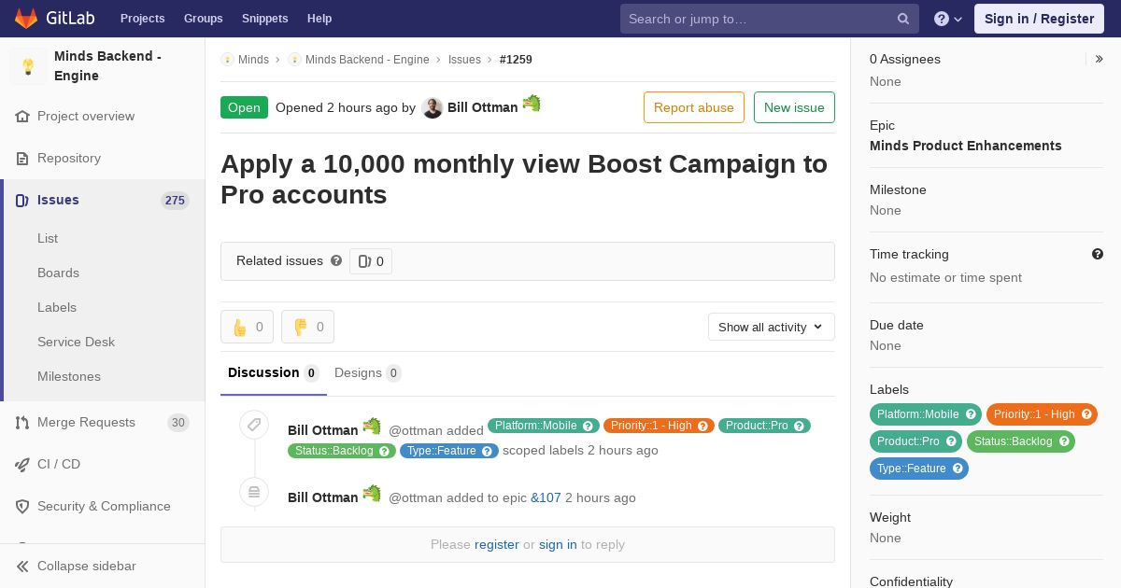
Task: Click help icon on sidebar Priority::1 - High label
Action: pyautogui.click(x=1086, y=414)
